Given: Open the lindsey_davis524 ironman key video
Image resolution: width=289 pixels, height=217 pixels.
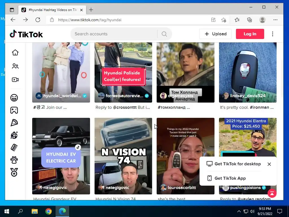Looking at the screenshot, I should (x=248, y=72).
